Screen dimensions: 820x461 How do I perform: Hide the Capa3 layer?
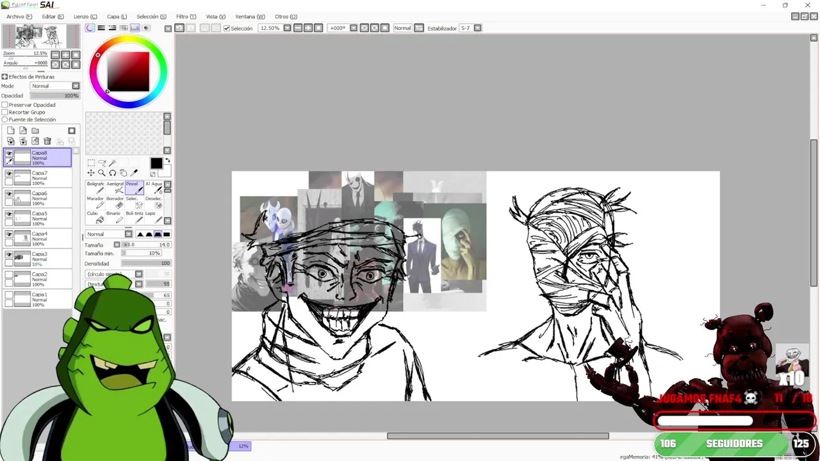pyautogui.click(x=9, y=254)
